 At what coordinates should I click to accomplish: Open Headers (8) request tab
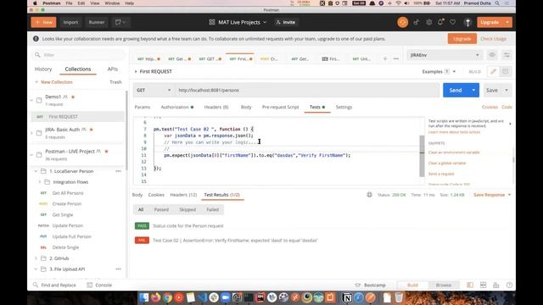(x=216, y=108)
